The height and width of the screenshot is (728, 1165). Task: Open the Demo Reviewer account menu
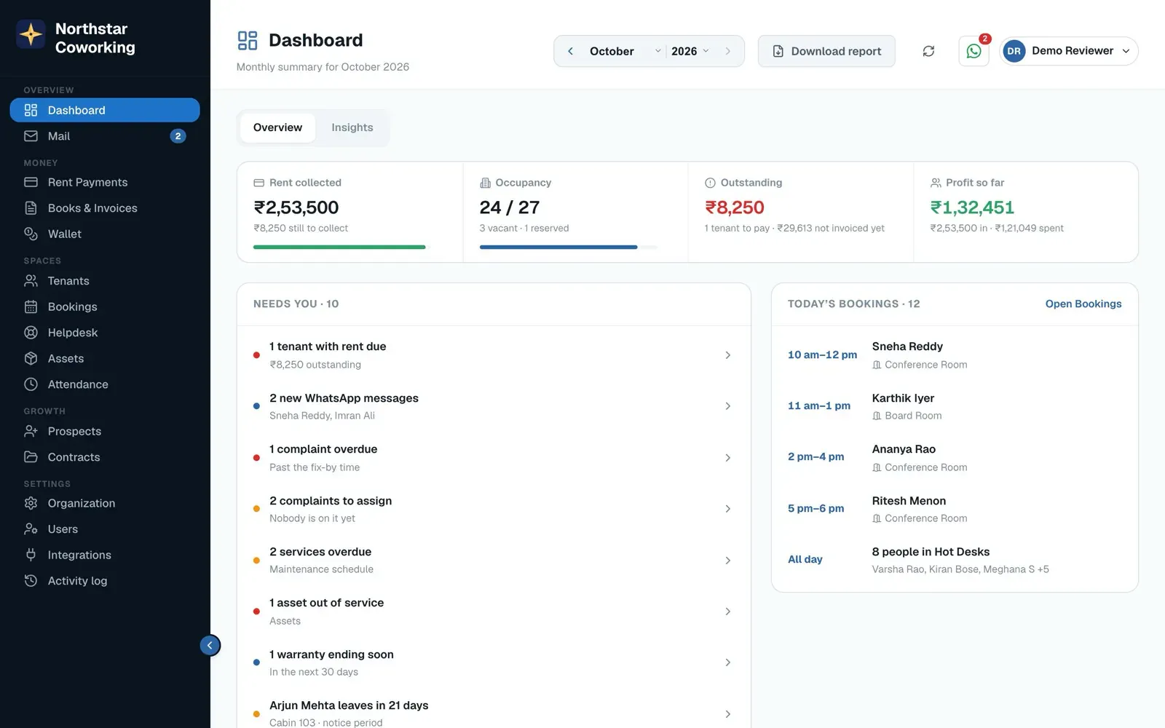pyautogui.click(x=1068, y=51)
